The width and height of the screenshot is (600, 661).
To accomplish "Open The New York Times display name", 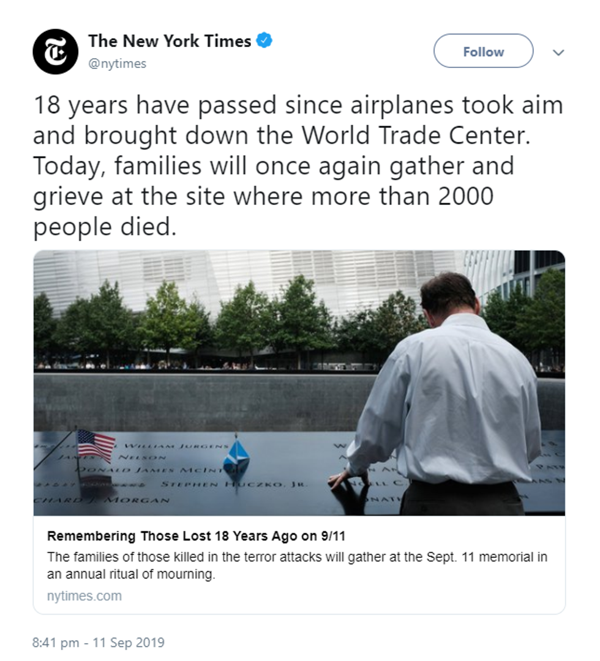I will pyautogui.click(x=170, y=41).
